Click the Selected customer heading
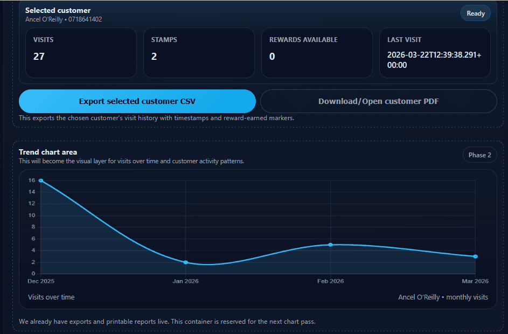The image size is (508, 334). click(x=58, y=10)
